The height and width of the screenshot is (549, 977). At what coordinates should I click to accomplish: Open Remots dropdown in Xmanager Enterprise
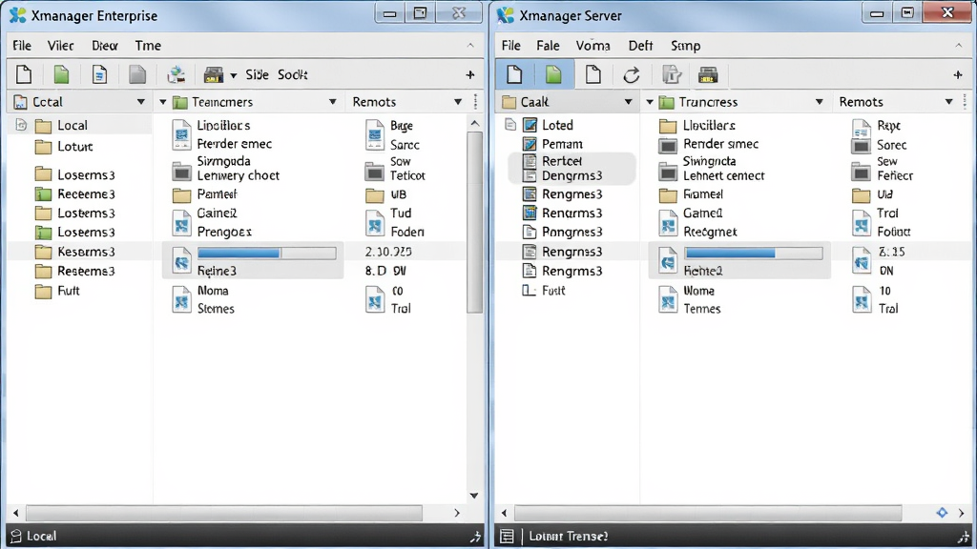point(458,102)
